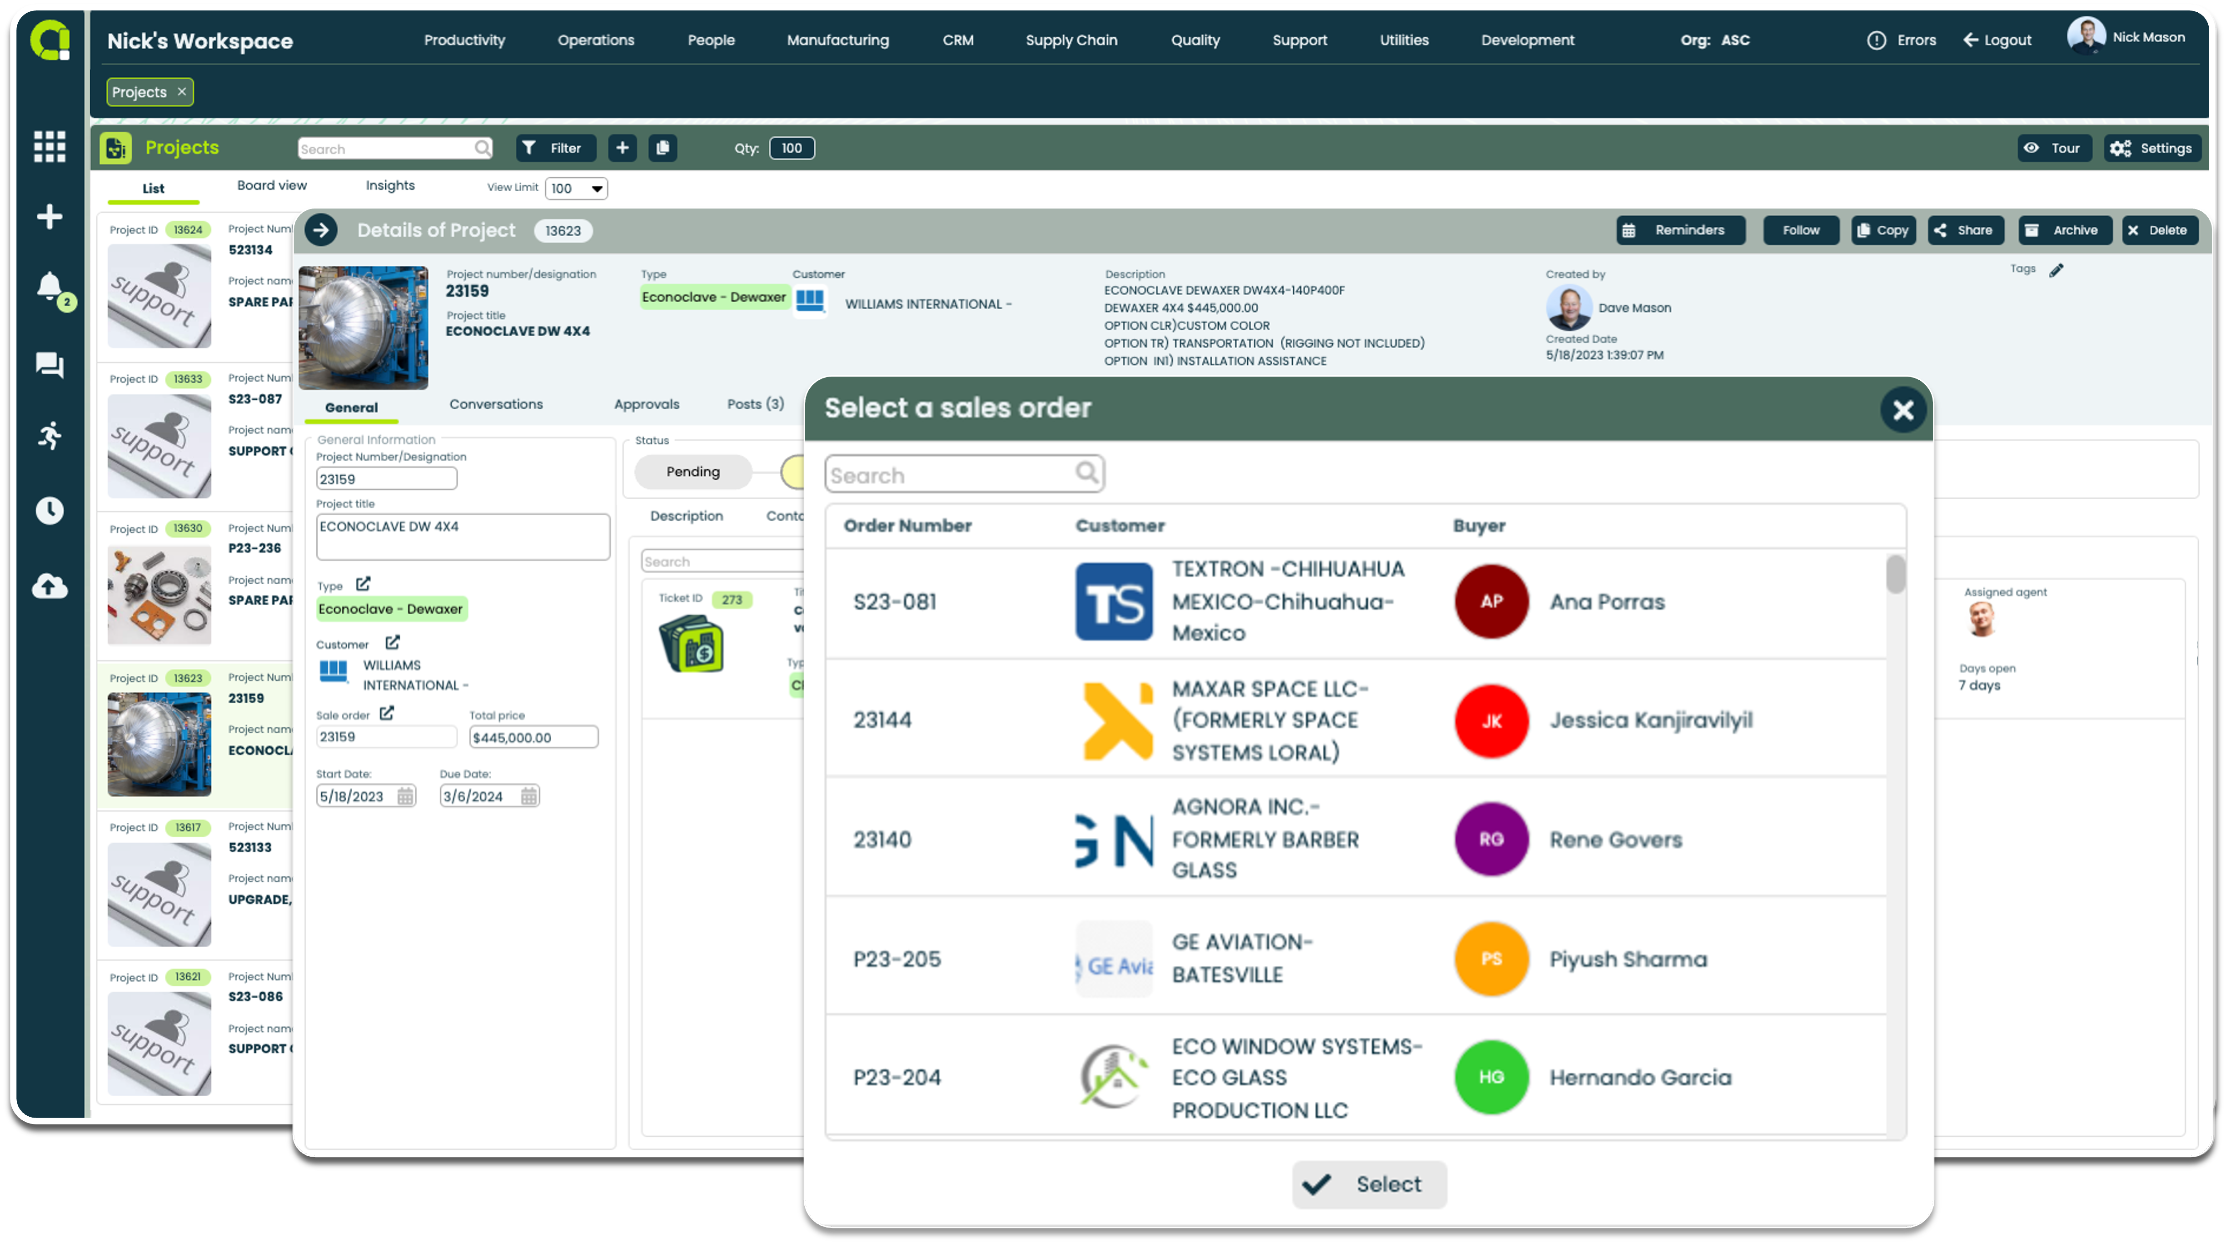Set status to Pending
2226x1243 pixels.
[693, 472]
